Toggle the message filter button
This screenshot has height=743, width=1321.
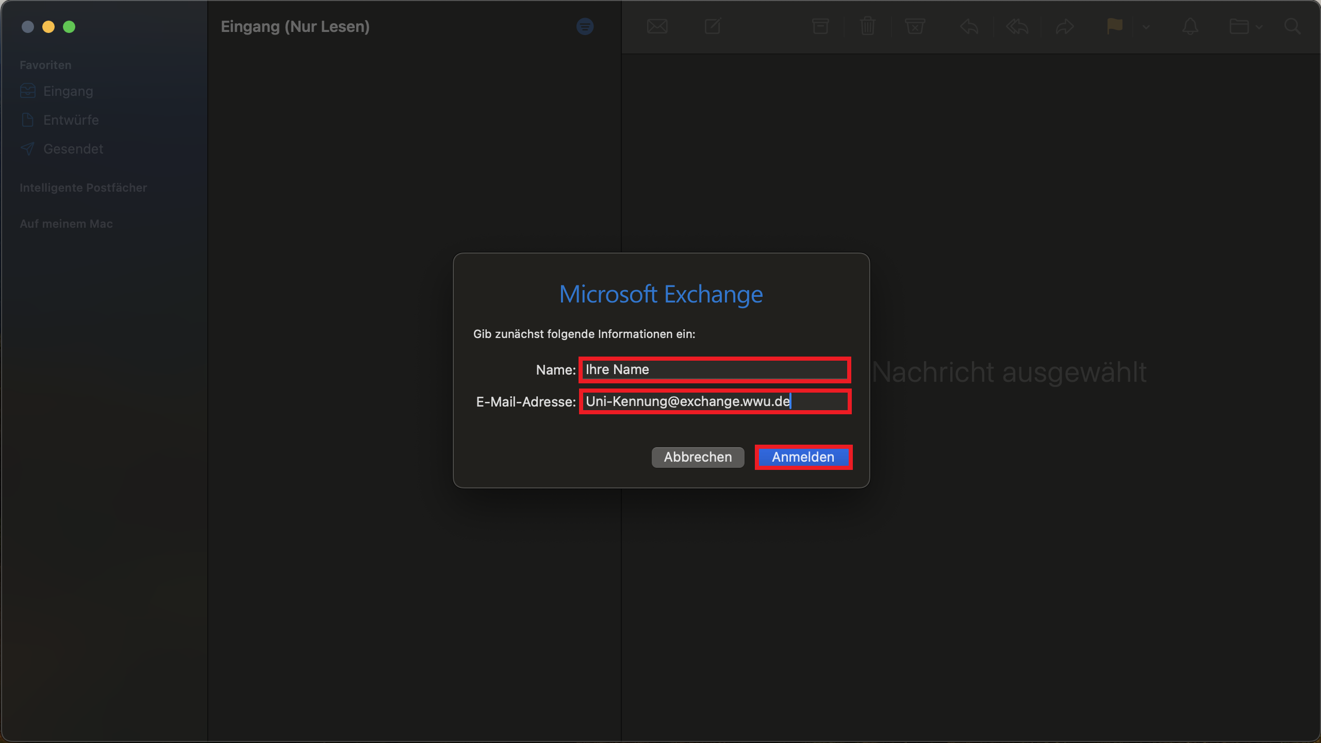click(585, 26)
